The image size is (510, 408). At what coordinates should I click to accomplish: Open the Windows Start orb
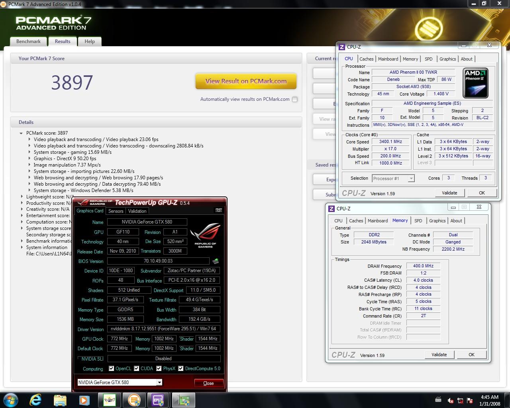click(x=11, y=400)
